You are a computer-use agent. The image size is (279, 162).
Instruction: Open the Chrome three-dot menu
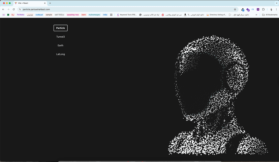click(276, 9)
